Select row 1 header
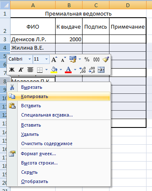 pos(5,13)
